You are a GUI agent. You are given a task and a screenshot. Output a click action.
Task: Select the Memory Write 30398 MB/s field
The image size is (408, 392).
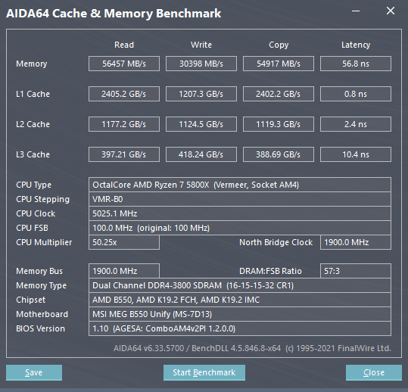[201, 64]
